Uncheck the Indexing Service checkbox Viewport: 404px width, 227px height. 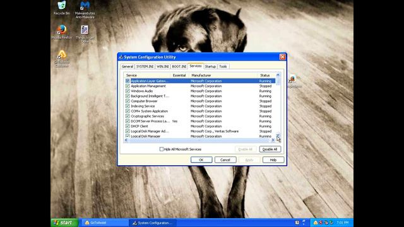click(x=128, y=106)
